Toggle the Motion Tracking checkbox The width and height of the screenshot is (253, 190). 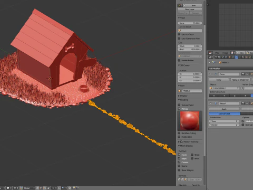[182, 141]
